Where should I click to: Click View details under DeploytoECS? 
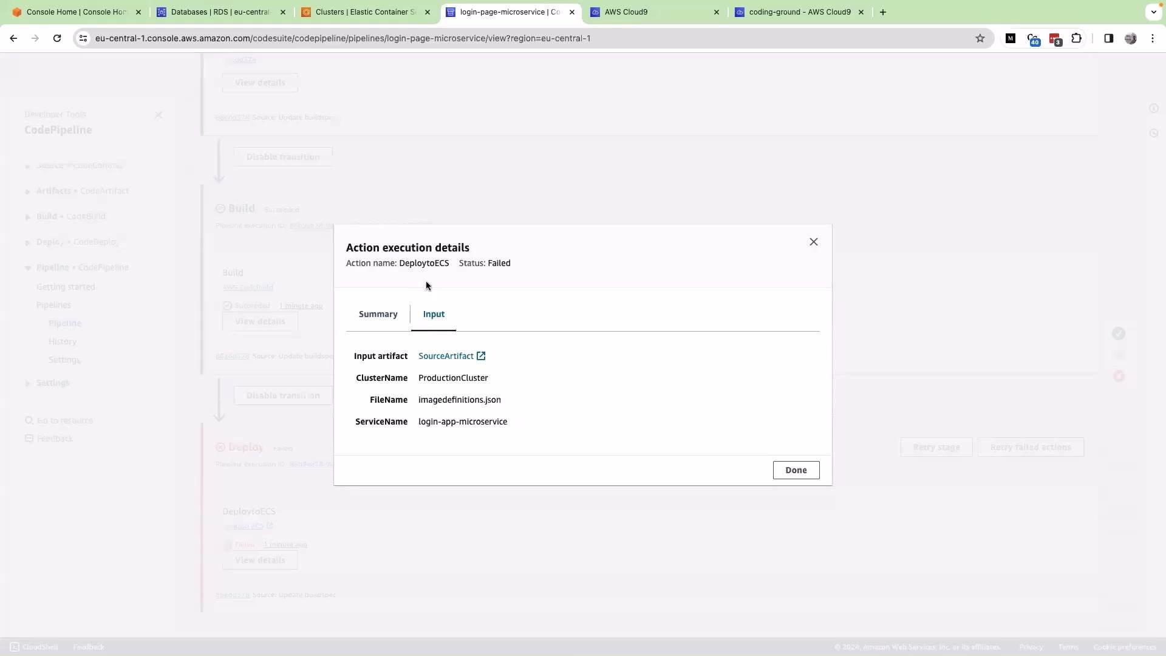click(260, 560)
